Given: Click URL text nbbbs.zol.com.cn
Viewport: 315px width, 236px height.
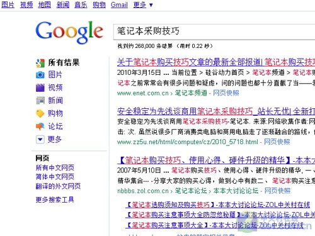Looking at the screenshot, I should click(x=143, y=191).
